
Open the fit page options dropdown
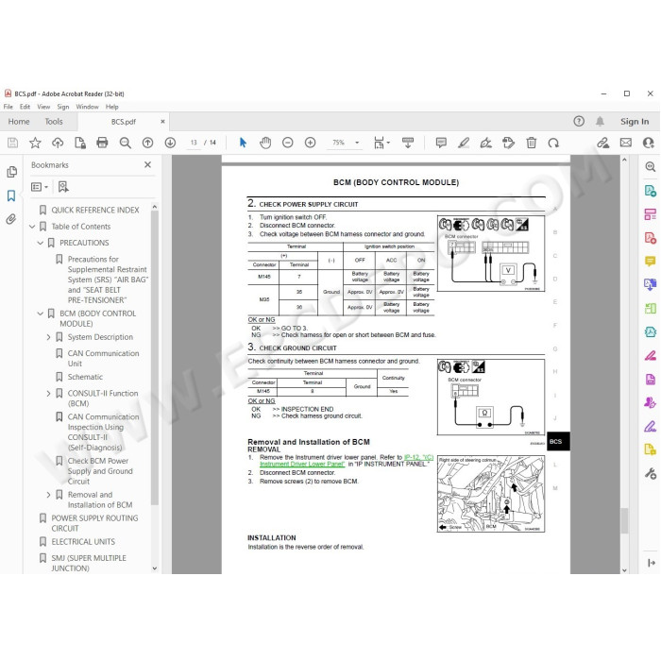point(381,143)
